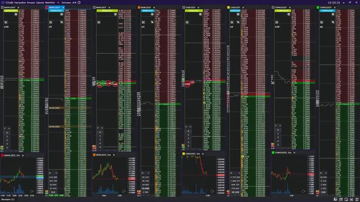
Task: Expand volume-panel dropdown in orange-icon panel
Action: point(148,173)
